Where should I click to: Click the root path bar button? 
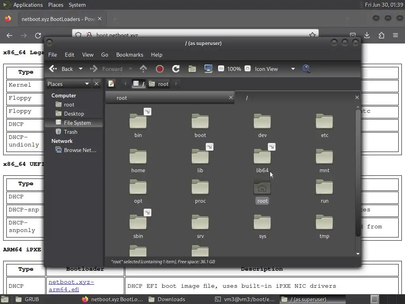[159, 84]
